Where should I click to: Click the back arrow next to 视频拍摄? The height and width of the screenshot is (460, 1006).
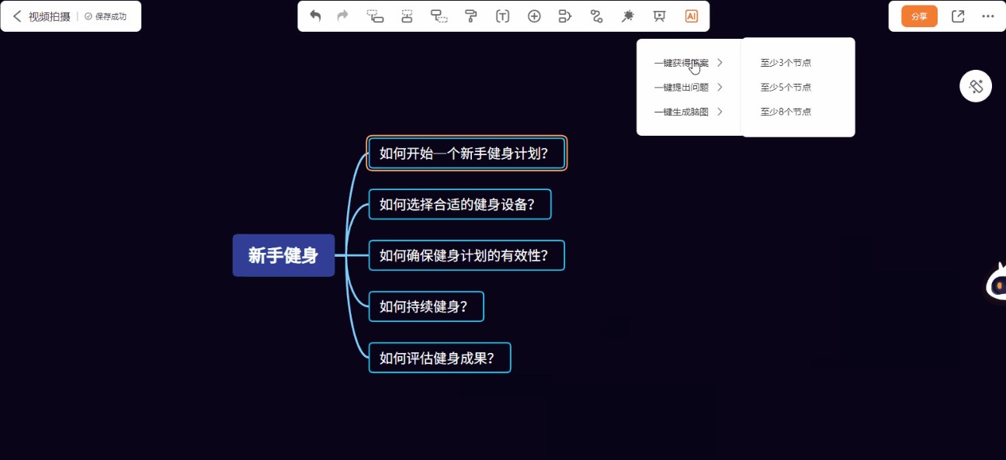17,16
